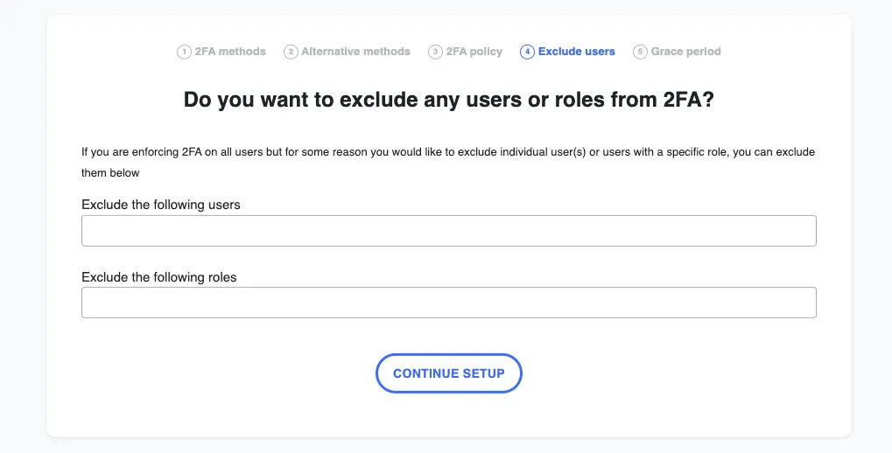The image size is (892, 453).
Task: Click the gray page background outside the card
Action: tap(23, 227)
